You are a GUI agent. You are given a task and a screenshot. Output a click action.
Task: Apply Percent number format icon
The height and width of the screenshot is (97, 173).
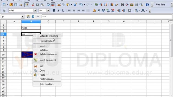click(99, 11)
